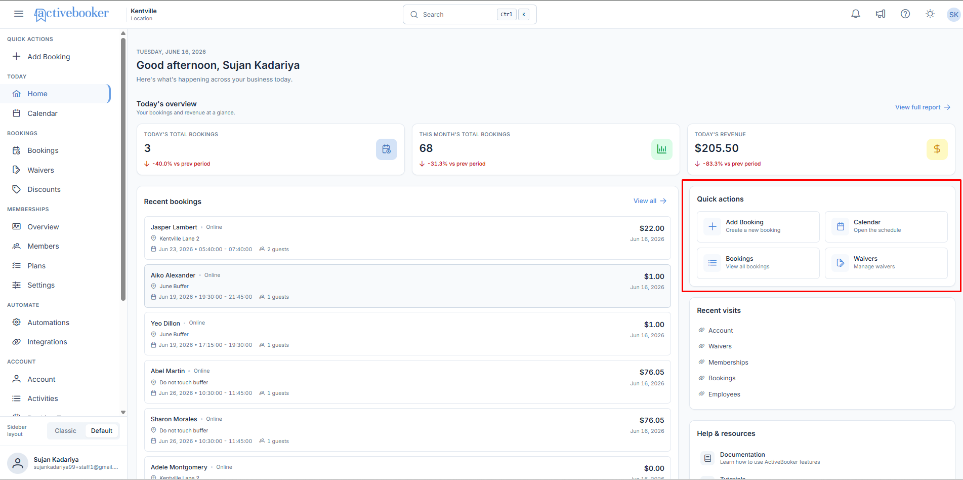
Task: Click the Add Booking quick action card
Action: click(758, 226)
